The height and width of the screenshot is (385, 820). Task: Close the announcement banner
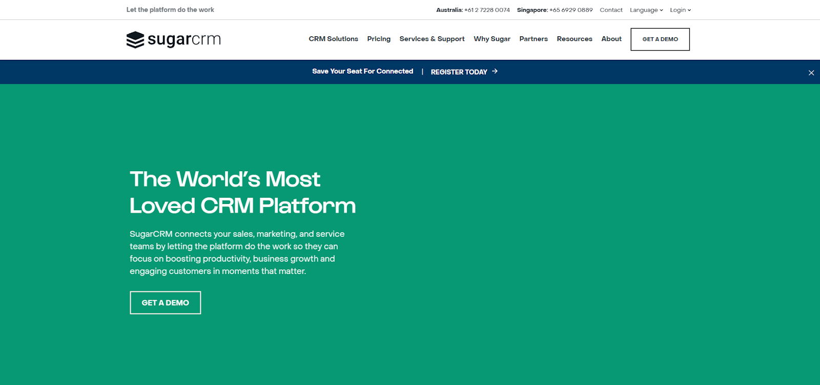tap(811, 73)
